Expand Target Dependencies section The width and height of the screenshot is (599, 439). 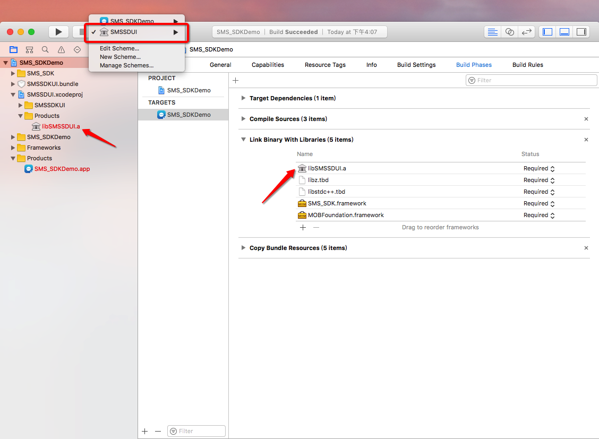(243, 98)
